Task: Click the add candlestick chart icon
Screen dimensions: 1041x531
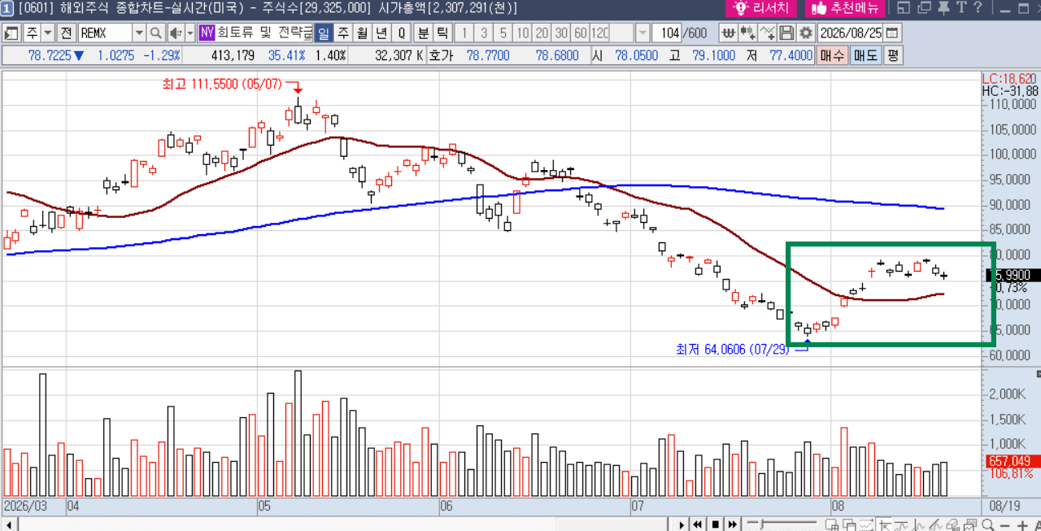Action: [x=748, y=33]
